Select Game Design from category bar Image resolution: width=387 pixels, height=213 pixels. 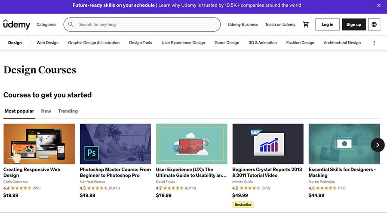[x=227, y=43]
